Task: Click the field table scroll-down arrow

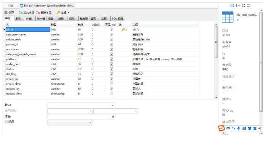Action: [x=216, y=98]
